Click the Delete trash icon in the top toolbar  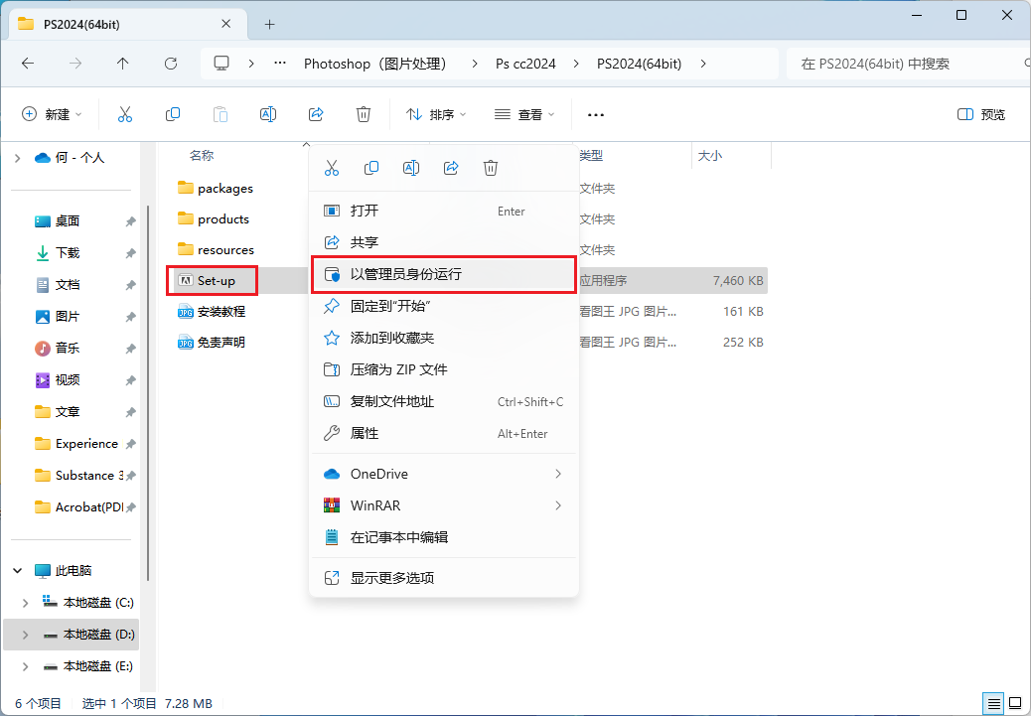coord(364,114)
